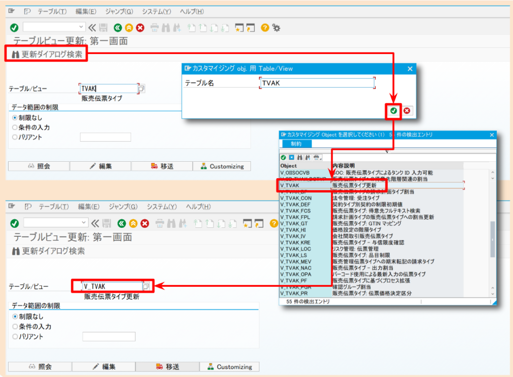Open value help beside the TVAK テーブル/ビュー field
Screen dimensions: 513x377
[141, 89]
